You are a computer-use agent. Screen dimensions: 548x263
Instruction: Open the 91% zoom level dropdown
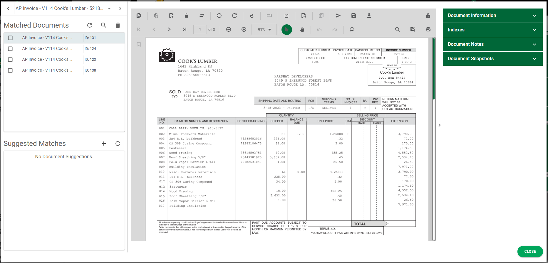click(x=264, y=29)
